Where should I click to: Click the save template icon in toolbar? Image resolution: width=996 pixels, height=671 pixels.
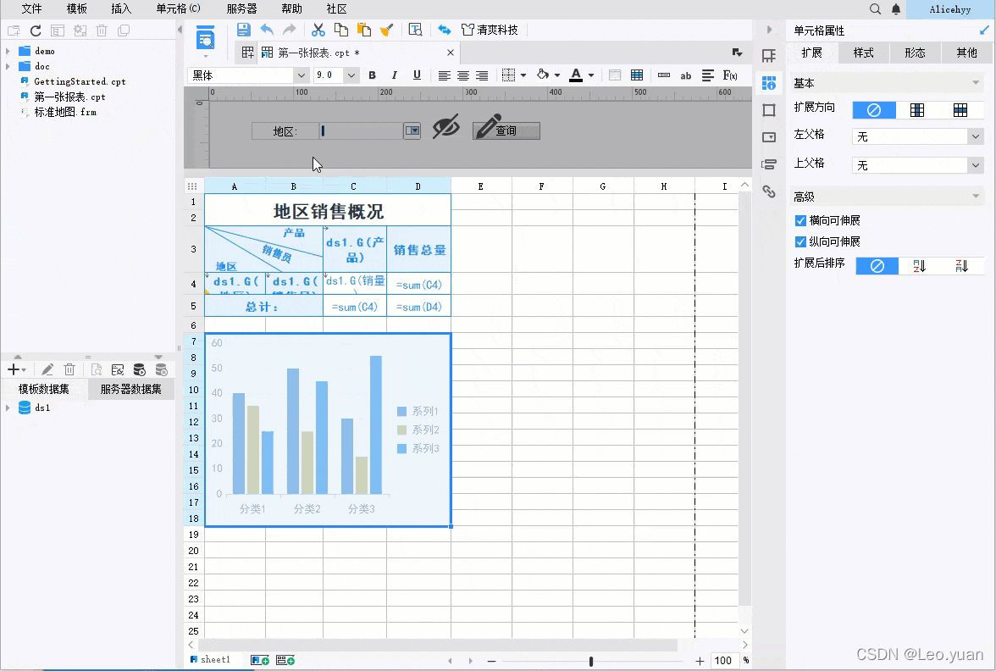point(243,29)
